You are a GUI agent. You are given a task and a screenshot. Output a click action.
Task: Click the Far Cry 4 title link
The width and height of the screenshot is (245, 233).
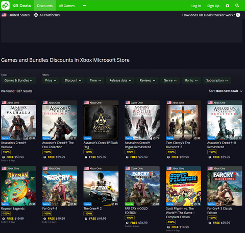pos(50,208)
